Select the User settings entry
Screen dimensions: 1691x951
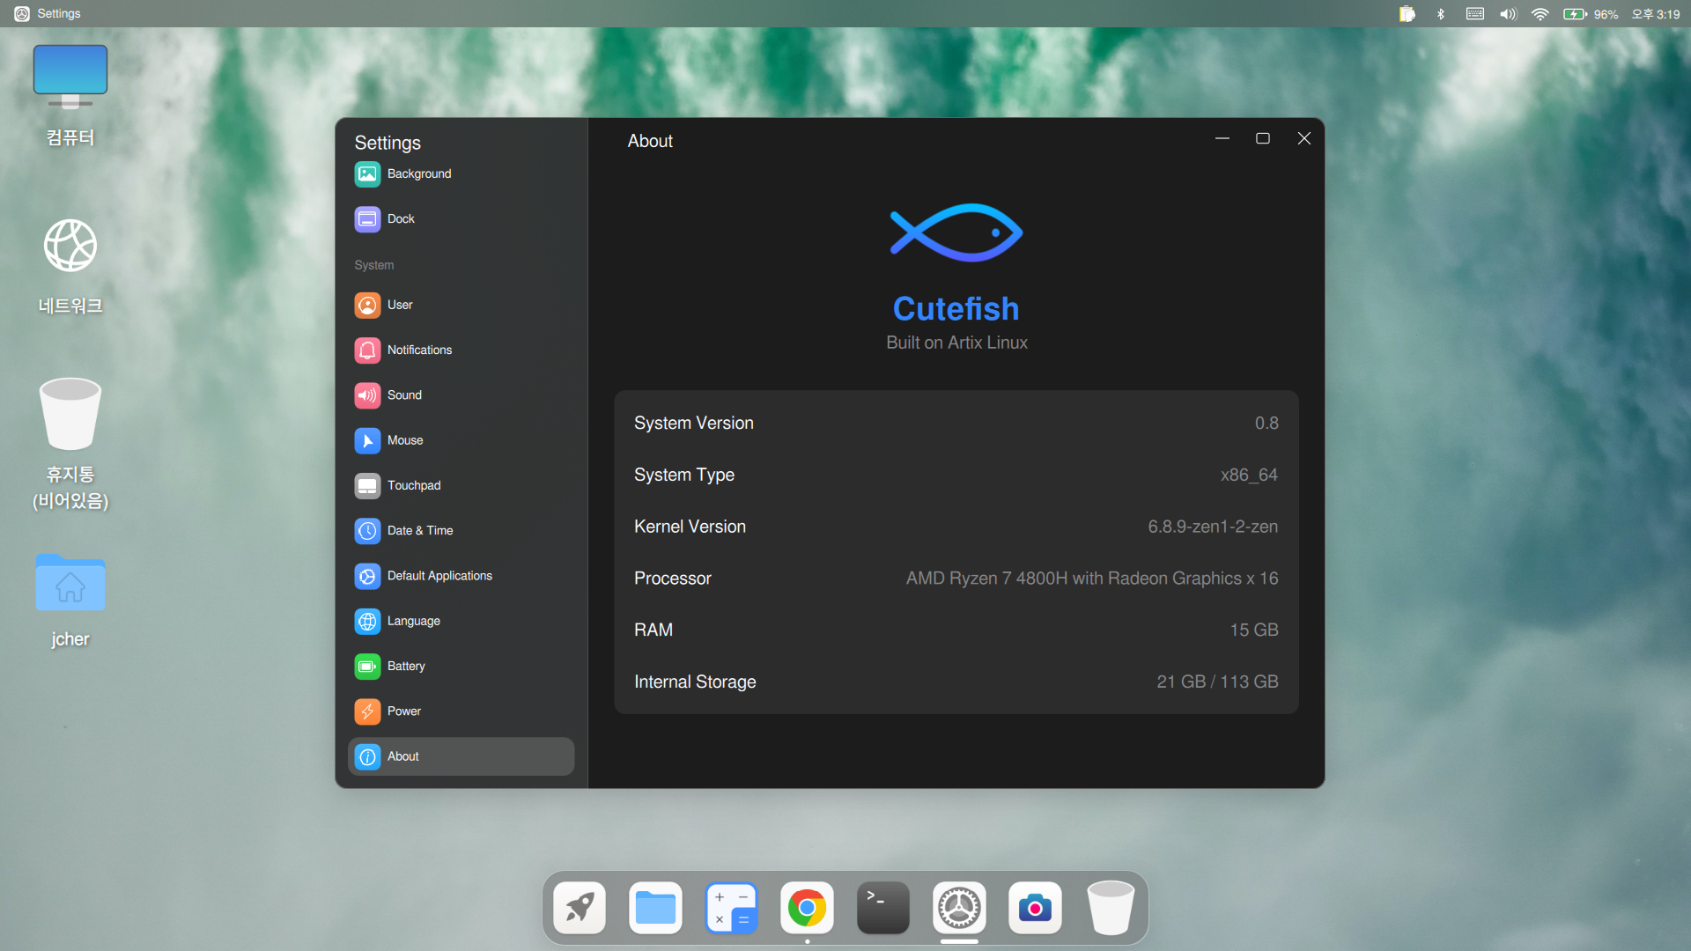pos(461,305)
